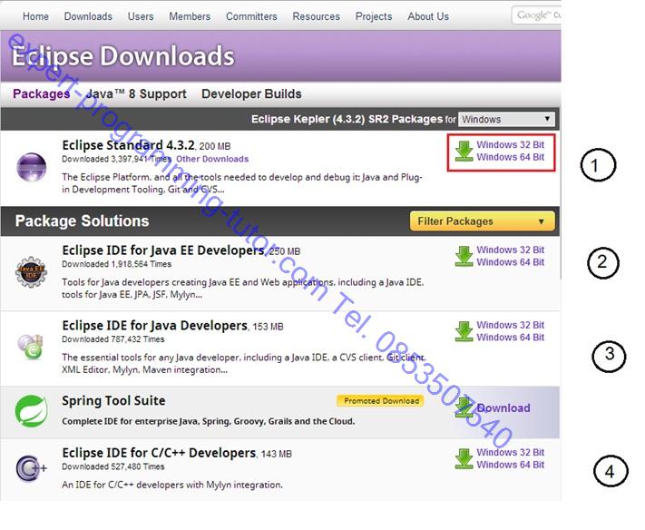Expand the Filter Packages dropdown

click(482, 221)
